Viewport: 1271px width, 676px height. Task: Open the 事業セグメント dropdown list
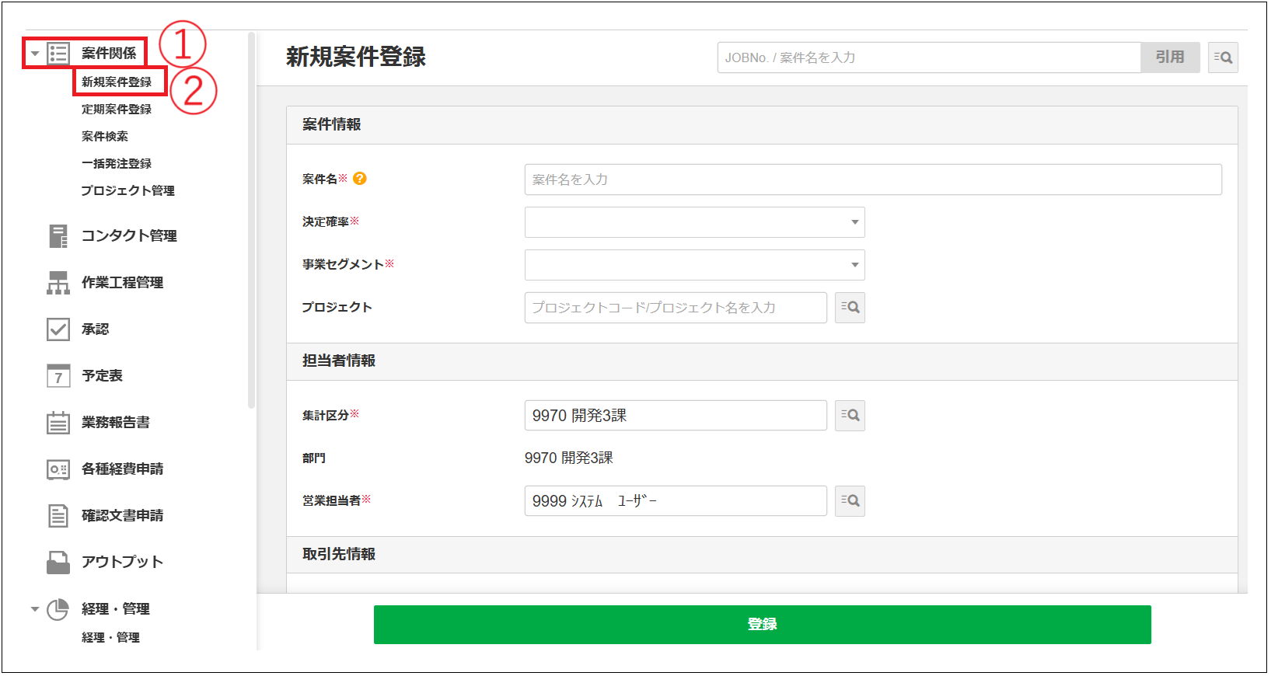click(854, 265)
